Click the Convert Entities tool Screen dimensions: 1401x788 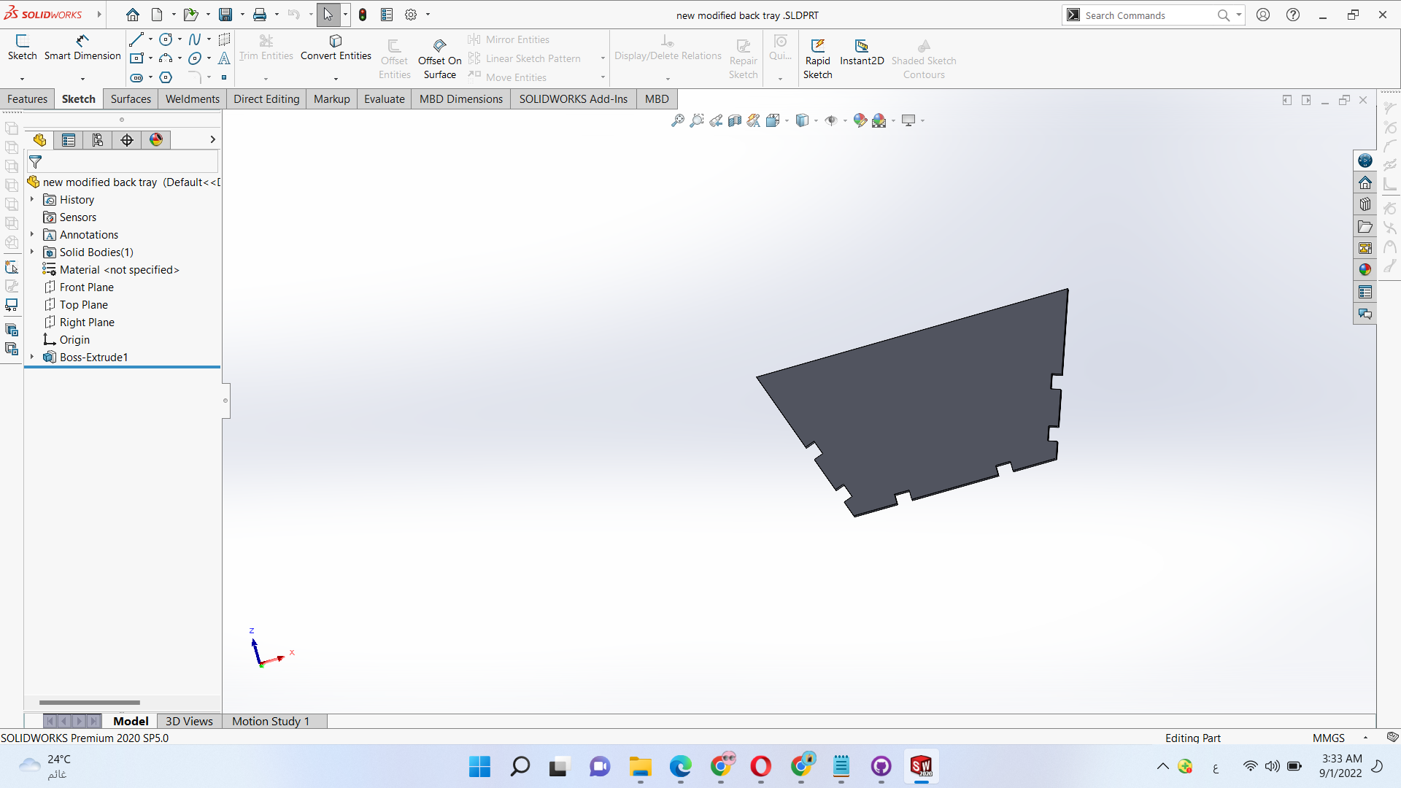coord(336,47)
